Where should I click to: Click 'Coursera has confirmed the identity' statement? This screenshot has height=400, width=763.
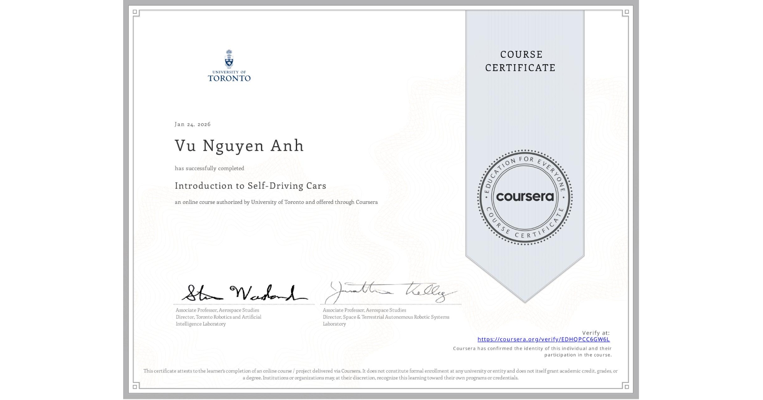(x=532, y=351)
